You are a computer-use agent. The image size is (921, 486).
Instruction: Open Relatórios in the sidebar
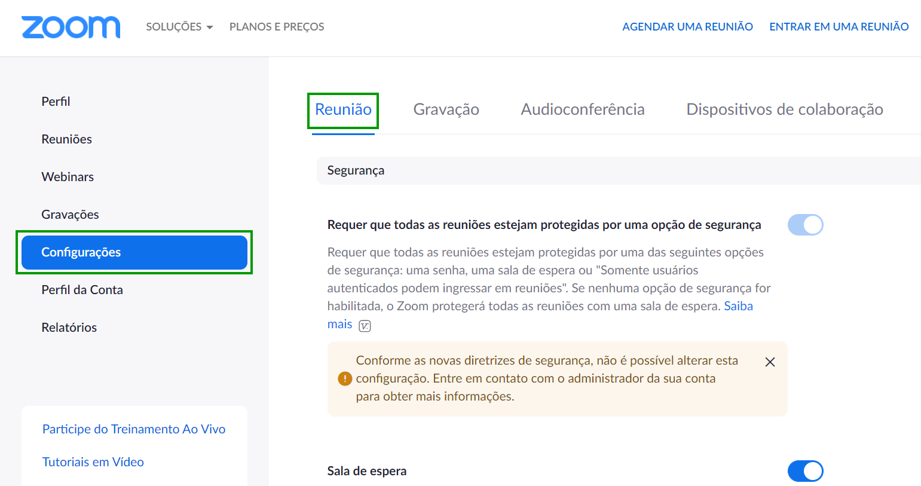[x=69, y=328]
